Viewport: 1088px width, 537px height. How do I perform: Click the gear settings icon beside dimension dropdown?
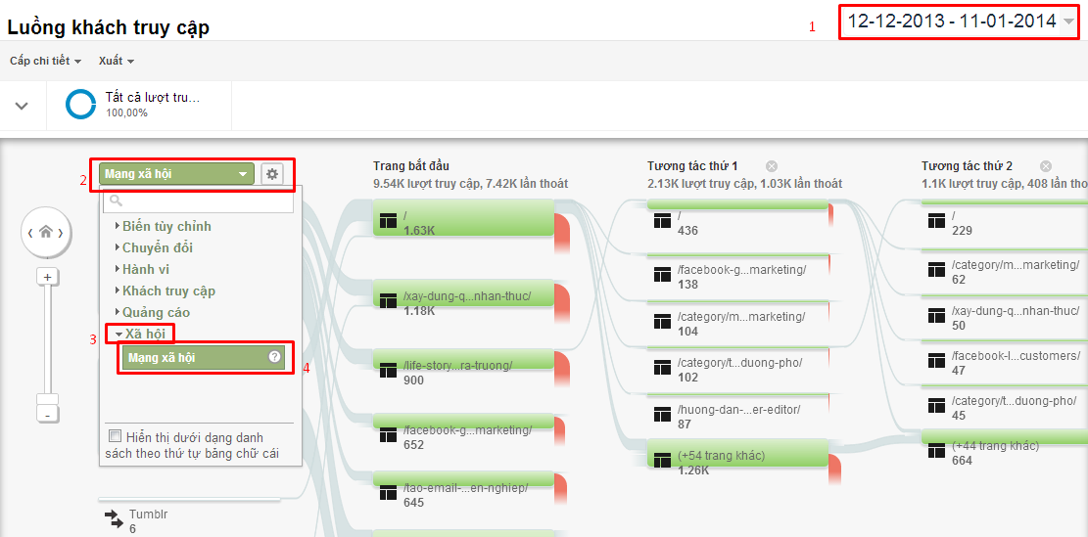click(x=271, y=174)
